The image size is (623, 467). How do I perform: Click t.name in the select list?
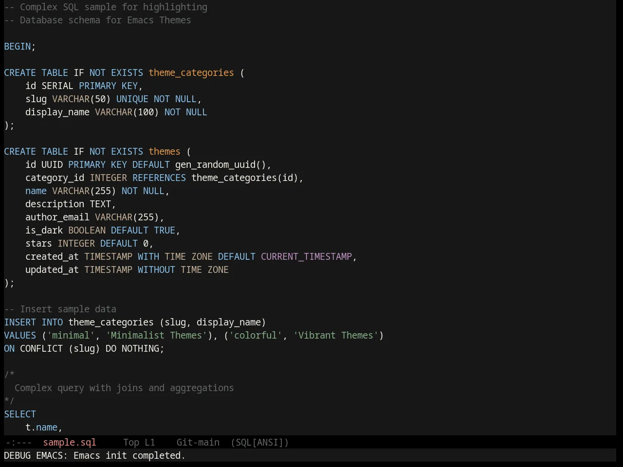41,427
